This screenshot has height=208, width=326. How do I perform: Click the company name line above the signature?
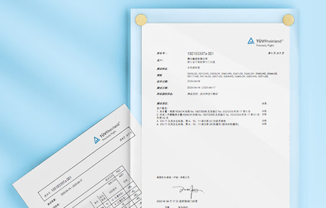(173, 177)
